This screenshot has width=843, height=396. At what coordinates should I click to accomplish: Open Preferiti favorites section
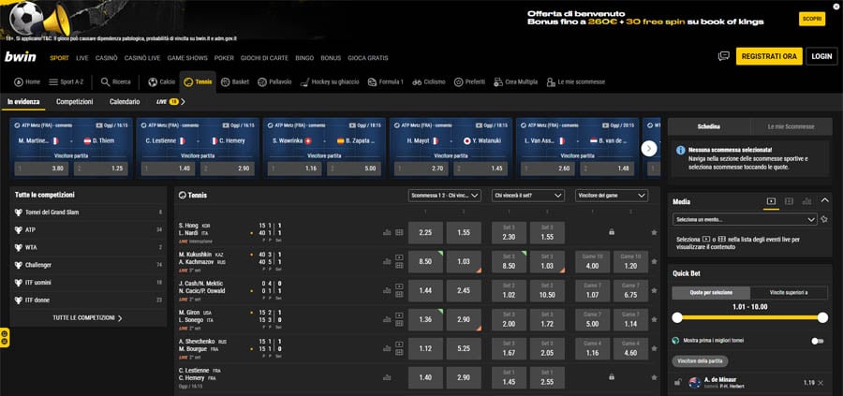[469, 81]
